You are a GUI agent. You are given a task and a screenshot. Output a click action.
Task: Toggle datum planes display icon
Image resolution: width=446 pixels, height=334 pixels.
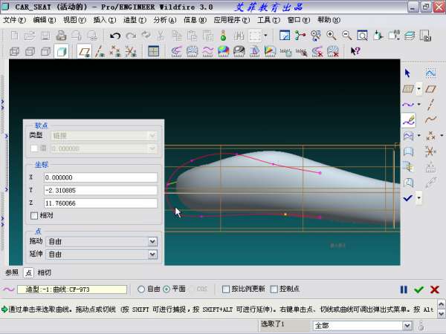point(85,51)
